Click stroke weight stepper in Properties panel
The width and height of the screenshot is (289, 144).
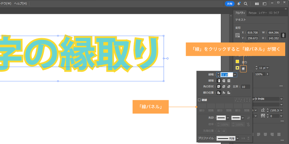256,68
